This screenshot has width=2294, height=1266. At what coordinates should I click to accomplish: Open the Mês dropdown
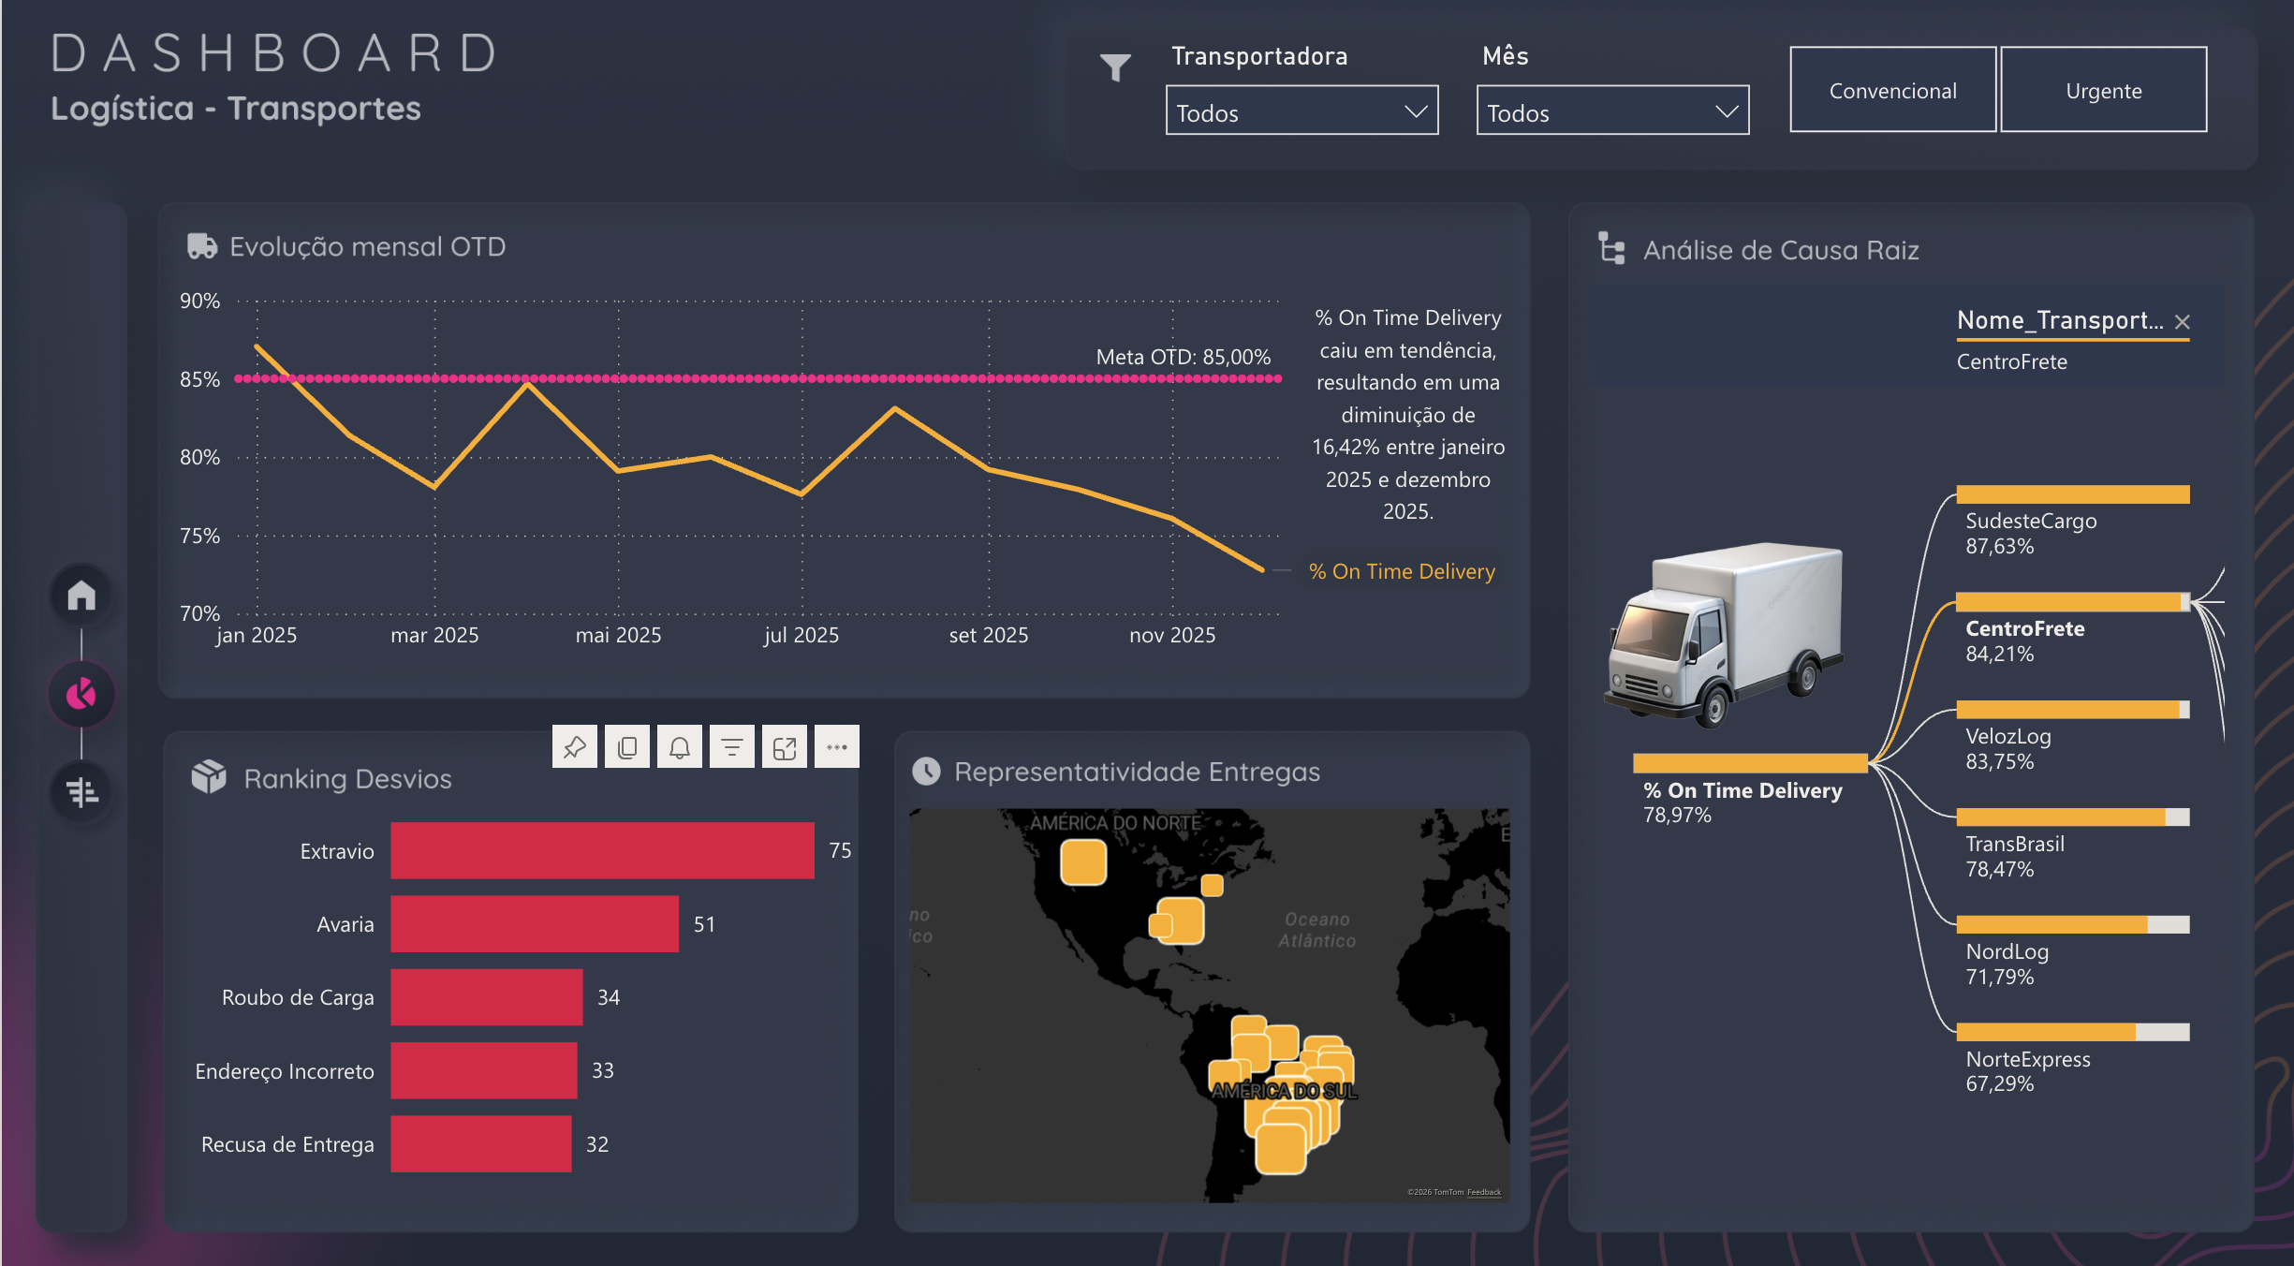pyautogui.click(x=1612, y=110)
